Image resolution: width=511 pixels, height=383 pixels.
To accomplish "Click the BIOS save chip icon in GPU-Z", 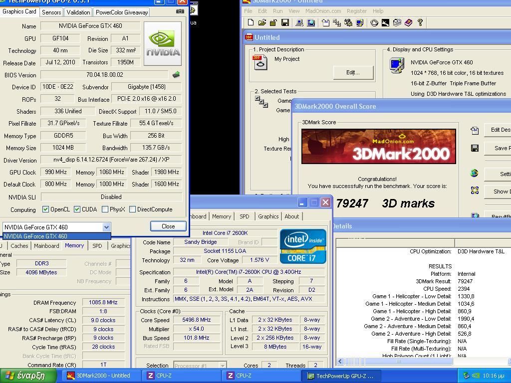I will tap(176, 75).
